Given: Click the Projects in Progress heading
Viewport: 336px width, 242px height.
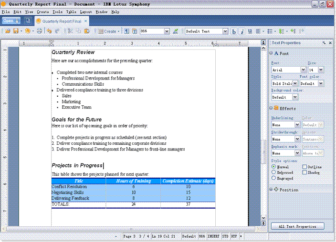Looking at the screenshot, I should [77, 165].
